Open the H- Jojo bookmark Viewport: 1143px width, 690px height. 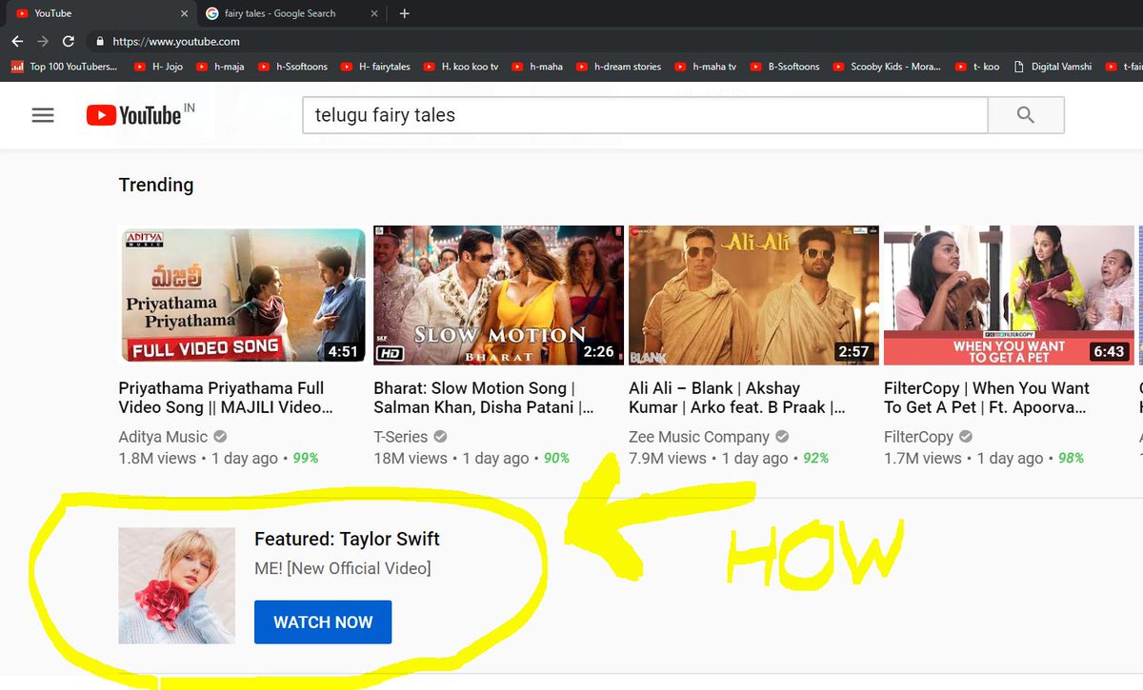(x=158, y=67)
